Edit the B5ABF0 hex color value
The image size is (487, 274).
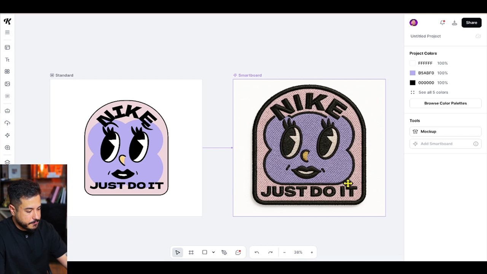[x=426, y=73]
